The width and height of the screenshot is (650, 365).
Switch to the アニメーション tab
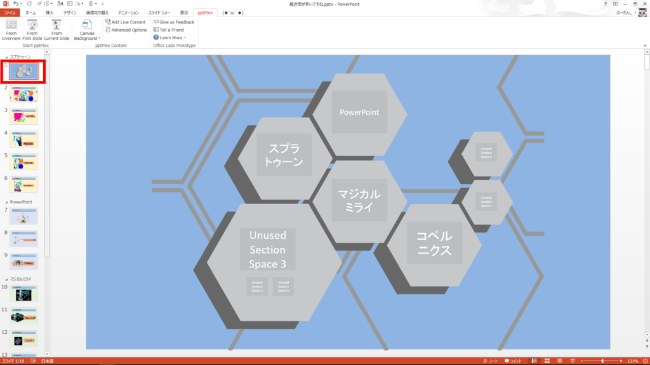[128, 13]
